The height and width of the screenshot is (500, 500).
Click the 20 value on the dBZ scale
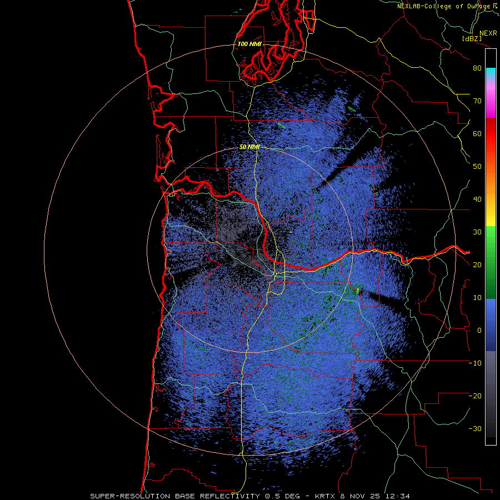[x=477, y=265]
